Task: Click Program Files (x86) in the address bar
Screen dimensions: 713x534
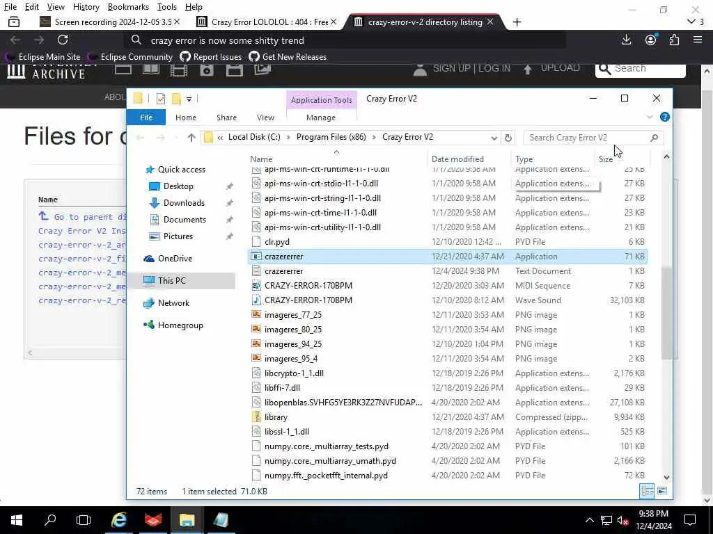Action: (x=331, y=137)
